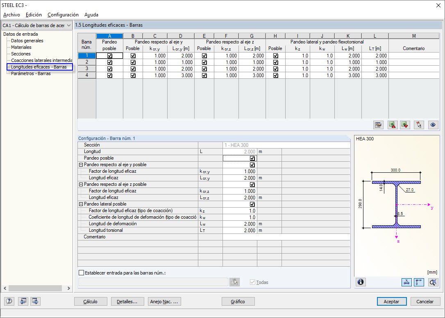Toggle the eye view mode icon
The height and width of the screenshot is (318, 445).
433,125
